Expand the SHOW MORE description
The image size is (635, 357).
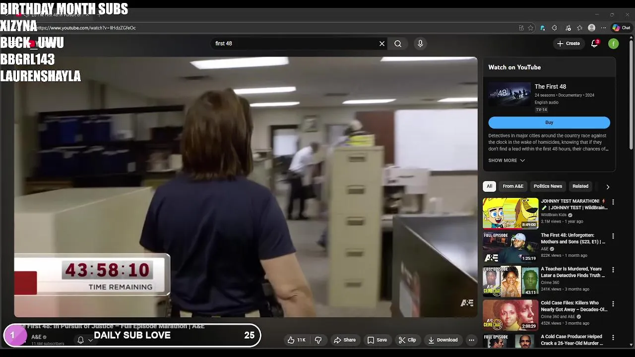point(507,161)
